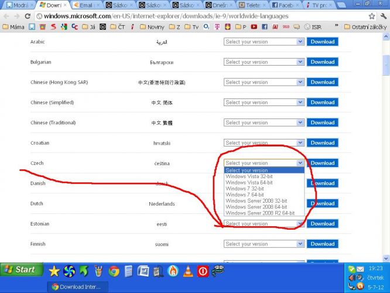Switch to the Dnešn tab

click(x=220, y=5)
